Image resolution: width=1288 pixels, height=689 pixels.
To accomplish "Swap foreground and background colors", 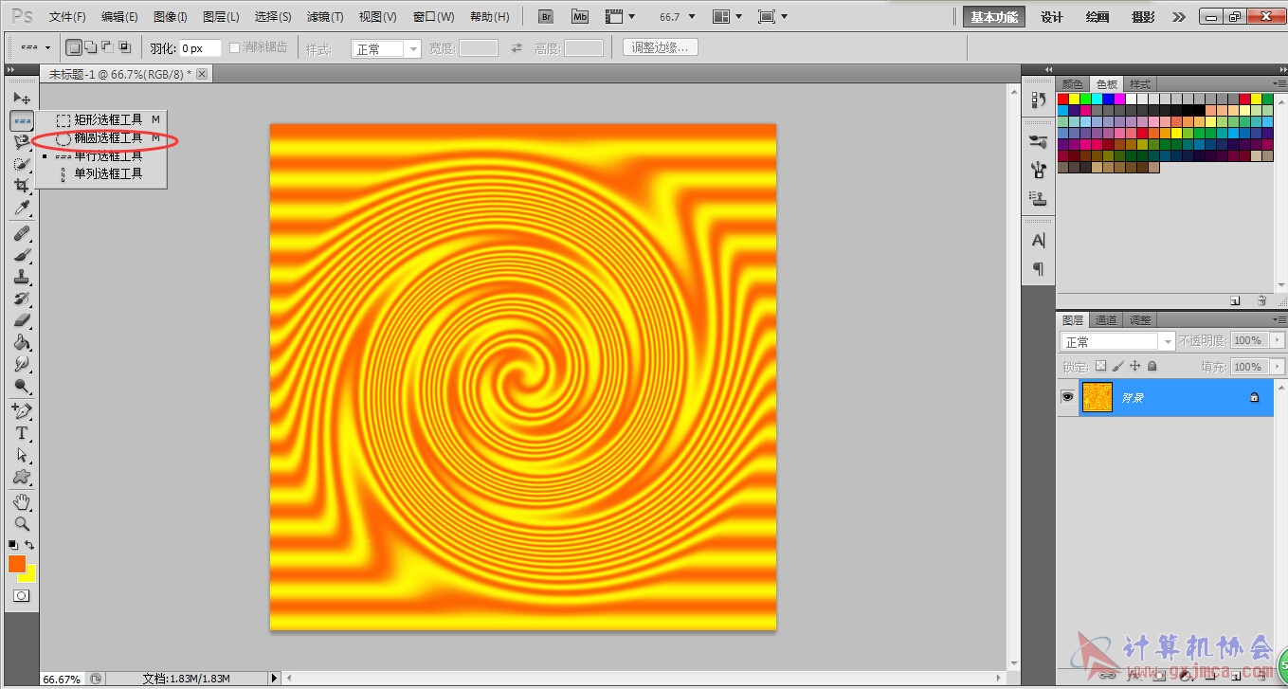I will [x=29, y=545].
